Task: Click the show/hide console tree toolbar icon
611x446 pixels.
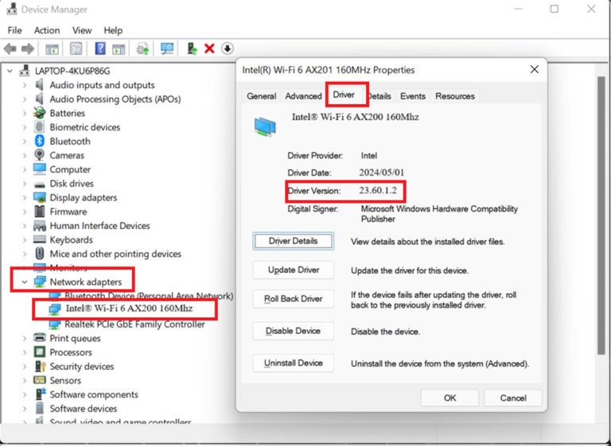Action: 52,49
